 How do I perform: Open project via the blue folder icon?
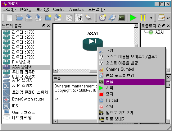click(x=19, y=18)
